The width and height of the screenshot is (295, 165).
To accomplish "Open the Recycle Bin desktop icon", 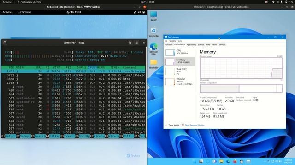I will click(153, 32).
